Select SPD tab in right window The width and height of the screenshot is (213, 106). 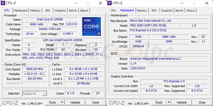(x=154, y=10)
